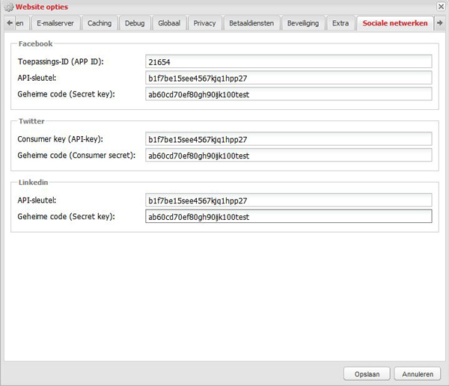The image size is (449, 386).
Task: Click the Linkedin Geheime code field
Action: (289, 216)
